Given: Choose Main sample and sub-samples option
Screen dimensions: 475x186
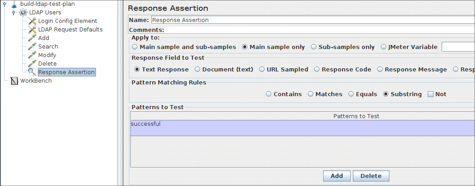Looking at the screenshot, I should (x=135, y=47).
